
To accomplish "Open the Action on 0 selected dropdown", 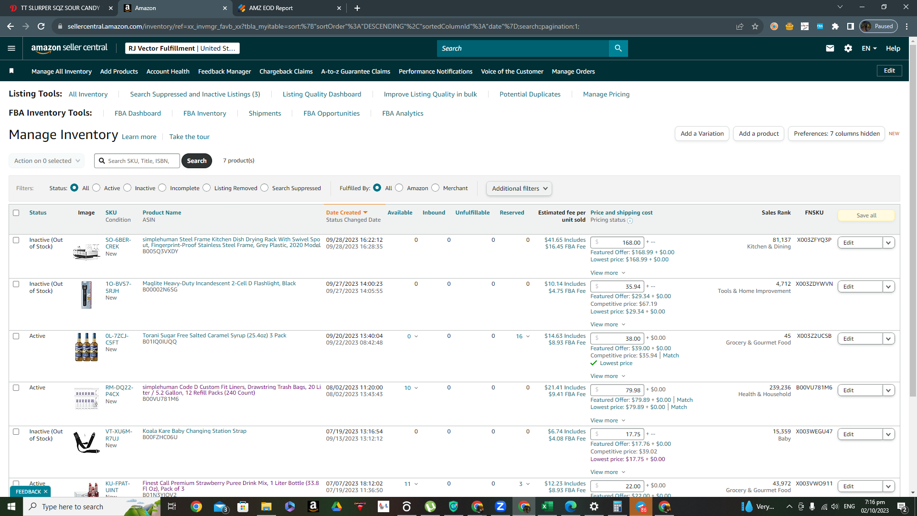I will (x=46, y=161).
